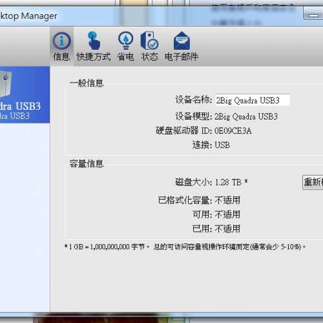
Task: Click the 已用 value 不适用
Action: pyautogui.click(x=227, y=229)
